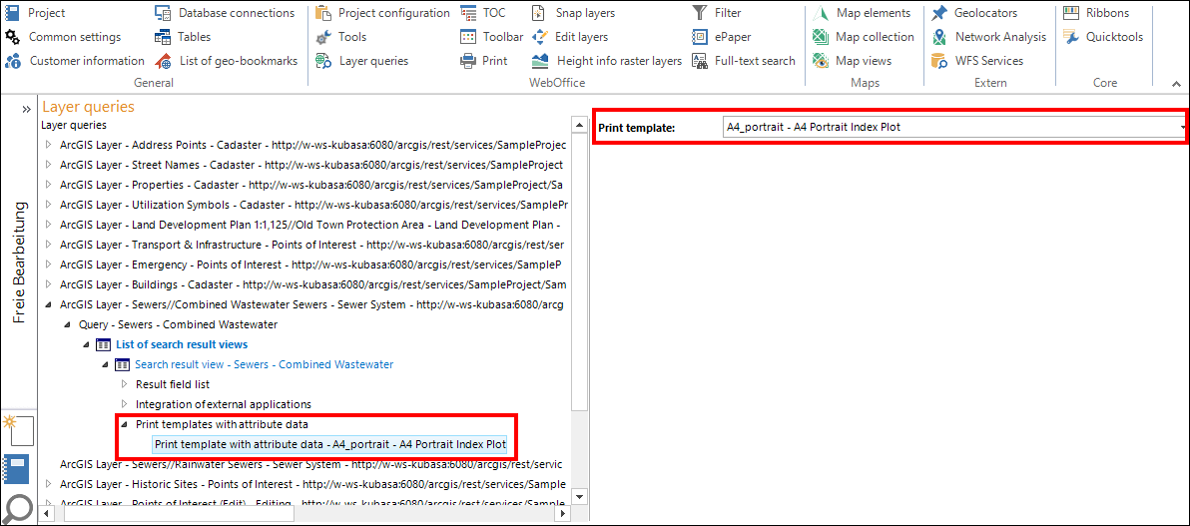The height and width of the screenshot is (526, 1190).
Task: Open the Tables ribbon icon
Action: click(163, 37)
